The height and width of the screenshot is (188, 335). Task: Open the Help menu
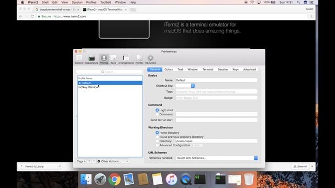coord(132,2)
